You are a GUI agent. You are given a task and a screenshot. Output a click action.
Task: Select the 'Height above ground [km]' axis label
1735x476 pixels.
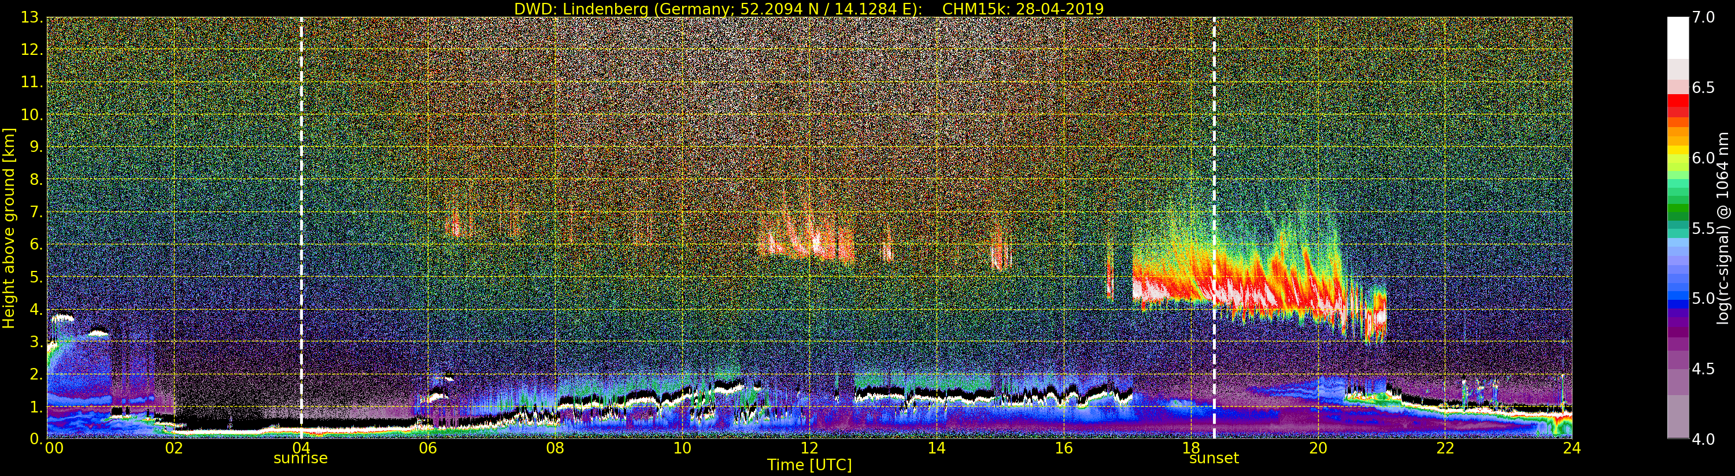(x=9, y=228)
